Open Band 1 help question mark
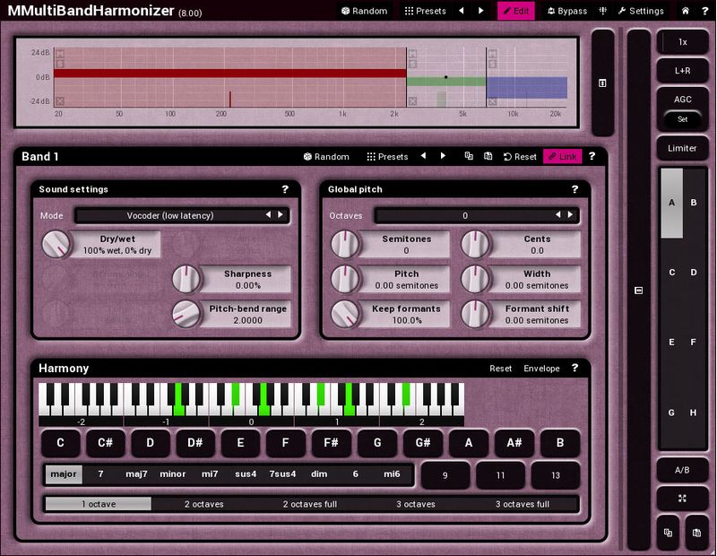The width and height of the screenshot is (717, 556). click(592, 156)
